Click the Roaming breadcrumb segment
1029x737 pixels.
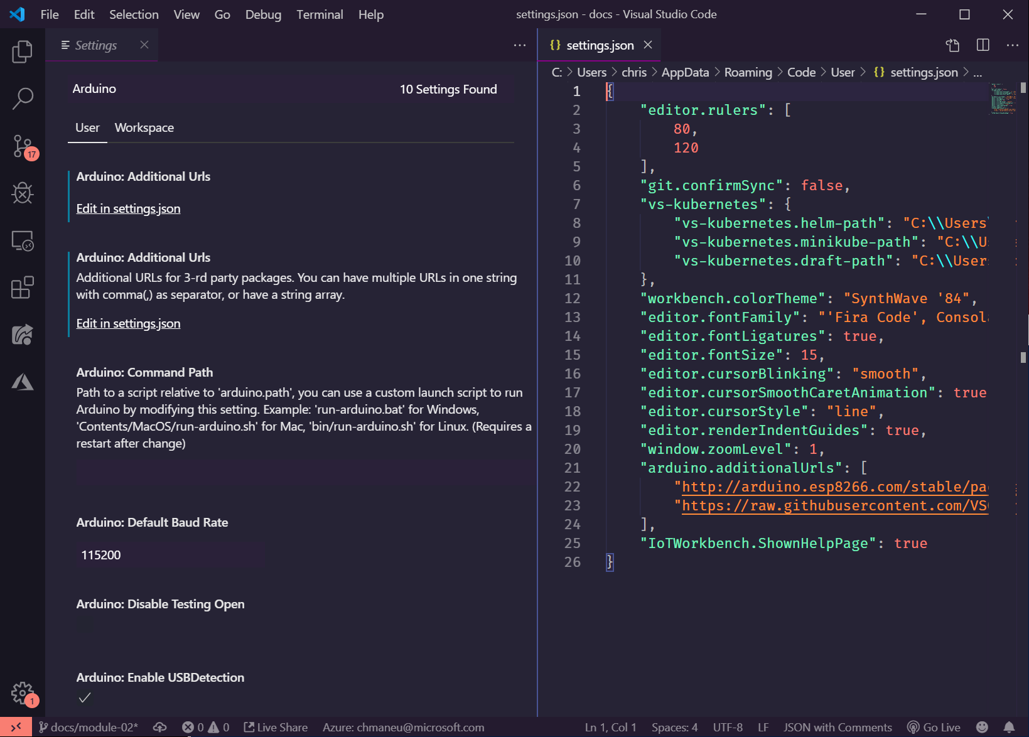click(748, 72)
